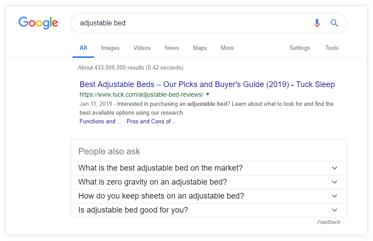Click the Google logo

click(x=38, y=23)
